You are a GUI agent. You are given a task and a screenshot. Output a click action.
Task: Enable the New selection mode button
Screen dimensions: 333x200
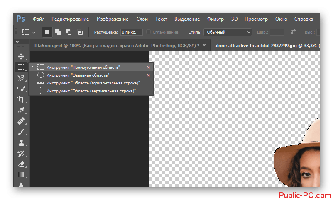(47, 32)
